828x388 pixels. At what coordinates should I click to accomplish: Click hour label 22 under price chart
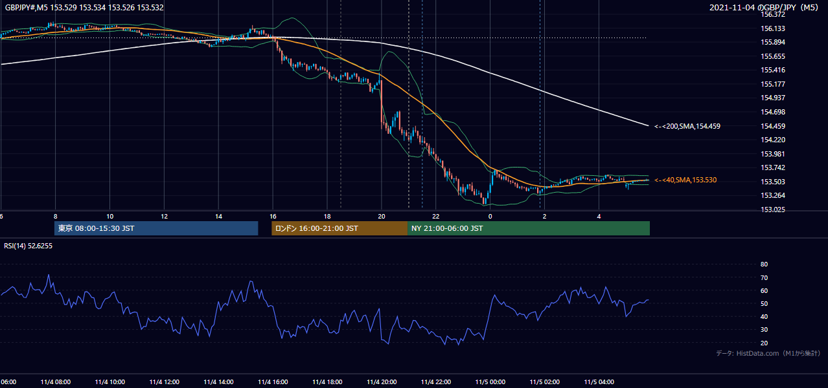436,217
